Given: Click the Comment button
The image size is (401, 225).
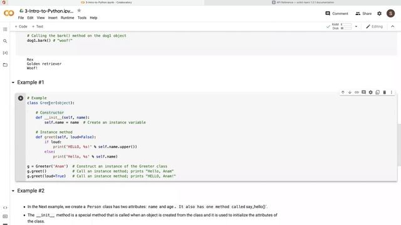Looking at the screenshot, I should point(336,14).
